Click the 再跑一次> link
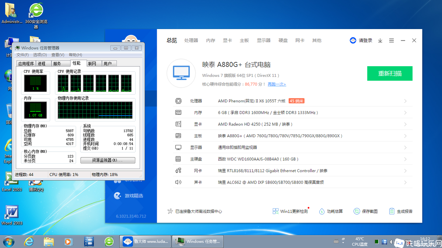The image size is (442, 248). click(x=277, y=84)
